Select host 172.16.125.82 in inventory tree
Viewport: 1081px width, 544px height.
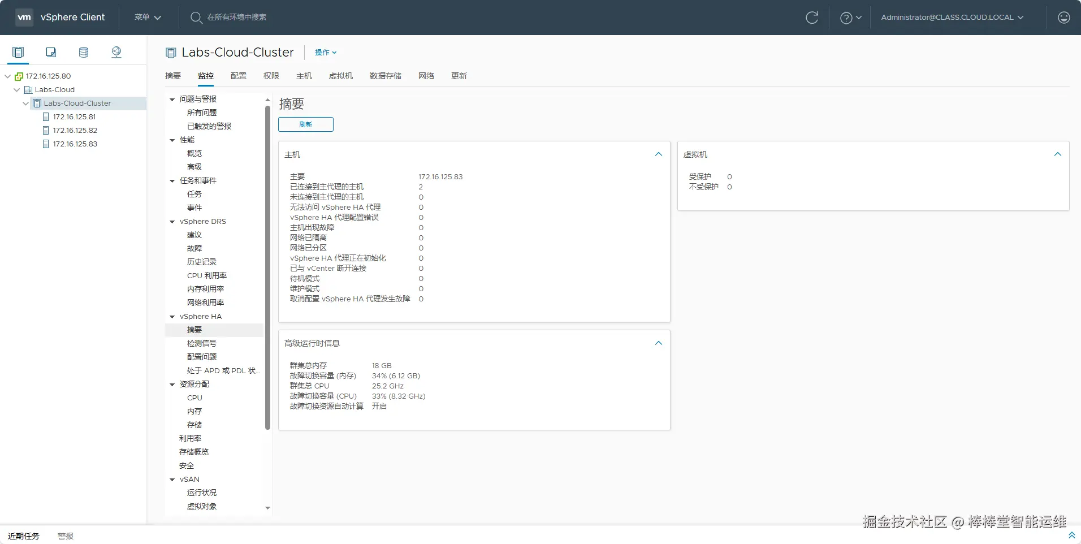click(75, 131)
